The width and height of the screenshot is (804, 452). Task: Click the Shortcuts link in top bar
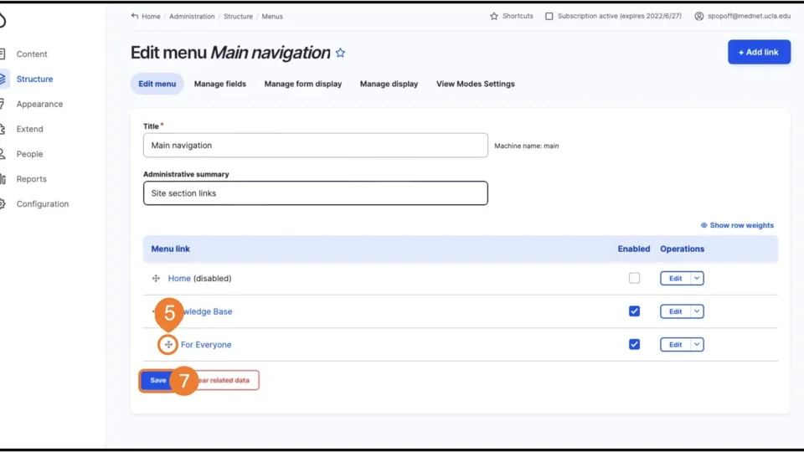(x=518, y=17)
